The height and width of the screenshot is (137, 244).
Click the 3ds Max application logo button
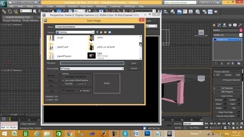(3, 3)
